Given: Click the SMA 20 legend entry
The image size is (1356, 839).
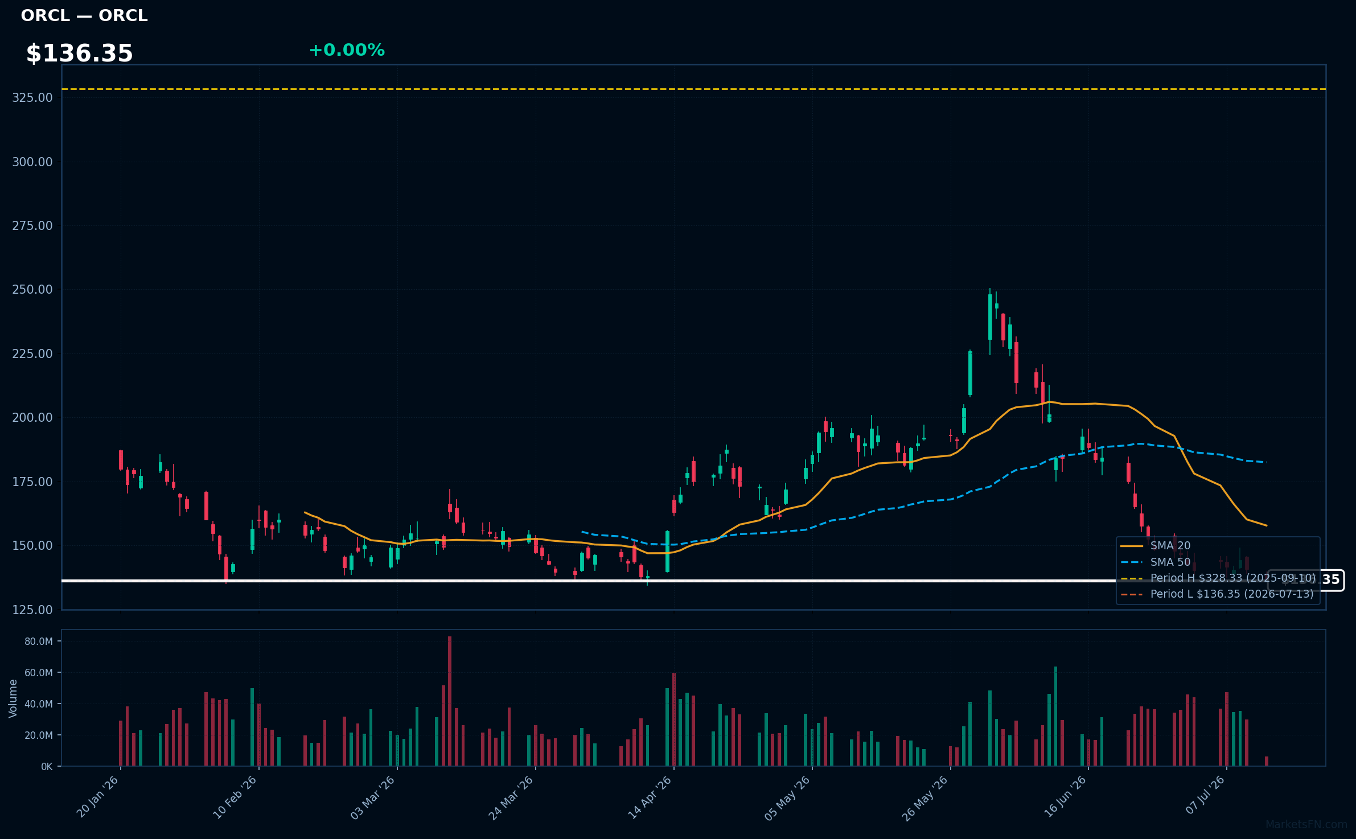Looking at the screenshot, I should pos(1156,546).
